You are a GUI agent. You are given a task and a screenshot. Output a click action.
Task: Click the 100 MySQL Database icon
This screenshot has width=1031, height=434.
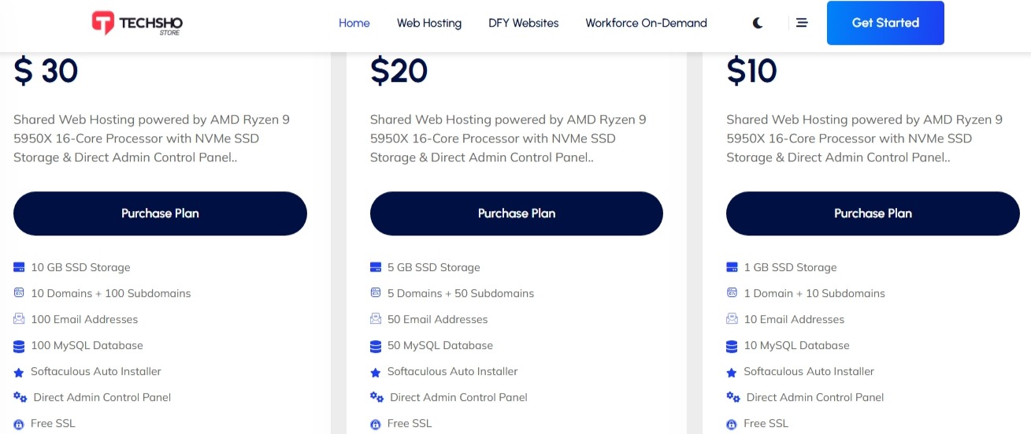[19, 346]
